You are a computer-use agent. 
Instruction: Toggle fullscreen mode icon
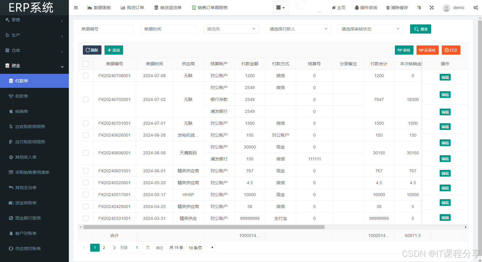[432, 8]
